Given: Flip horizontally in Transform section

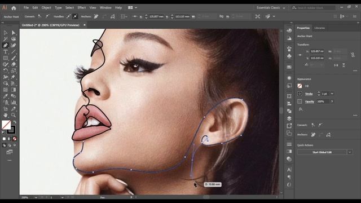Looking at the screenshot, I should click(x=336, y=65).
